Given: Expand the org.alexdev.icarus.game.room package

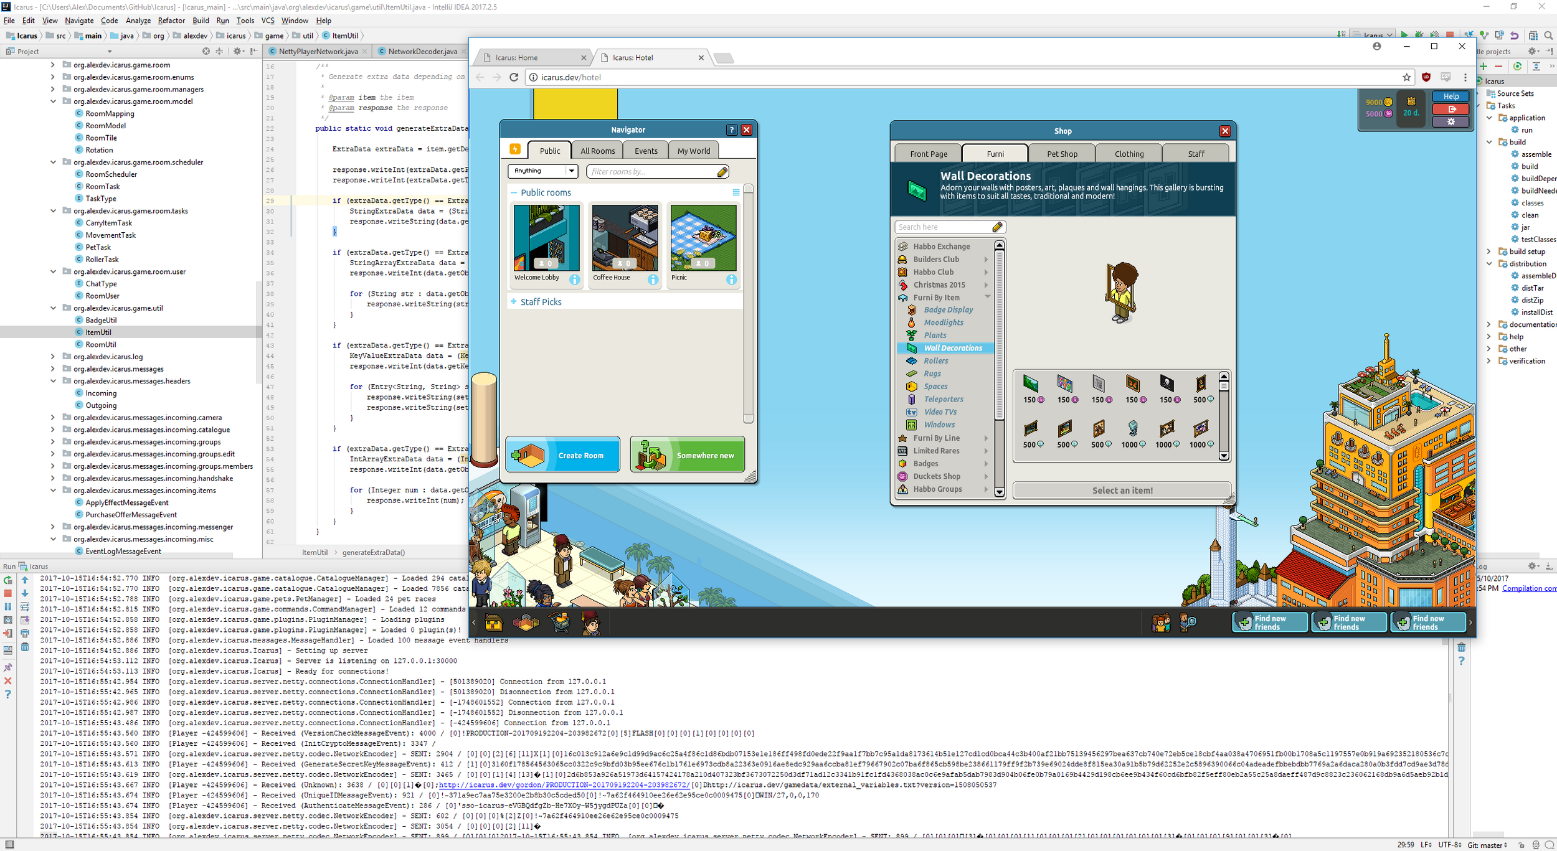Looking at the screenshot, I should (53, 65).
